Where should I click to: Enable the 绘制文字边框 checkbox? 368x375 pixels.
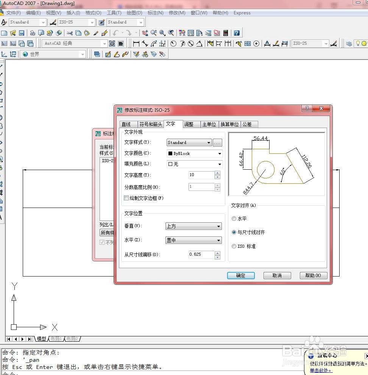pos(126,198)
